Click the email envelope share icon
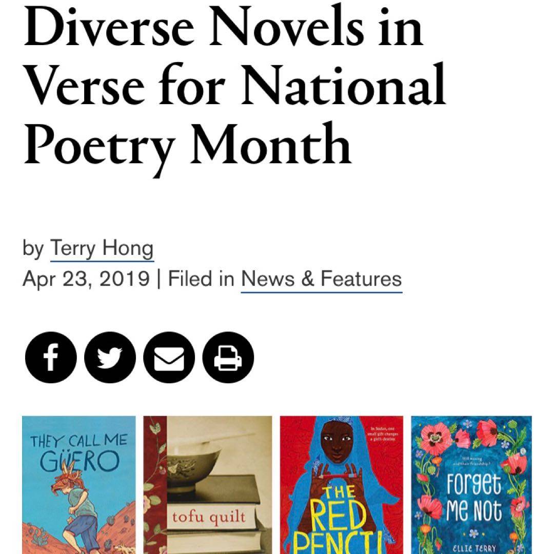554x554 pixels. coord(169,358)
